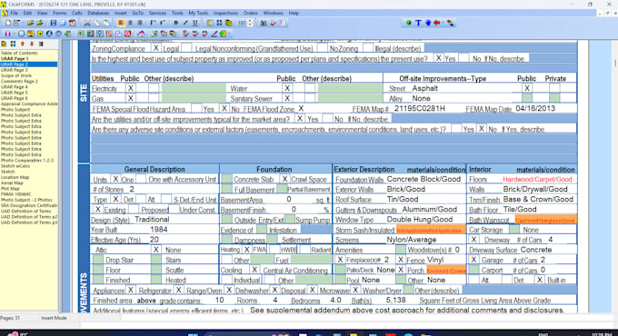Click the Cut scissors icon
Viewport: 618px width, 336px height.
pyautogui.click(x=87, y=23)
